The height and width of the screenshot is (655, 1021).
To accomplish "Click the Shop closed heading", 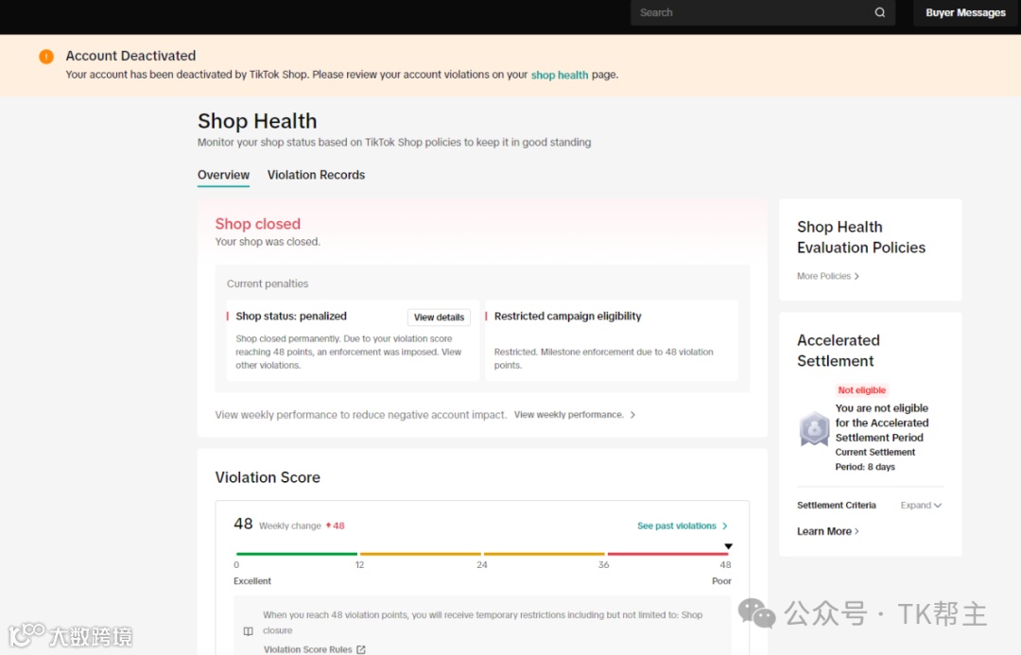I will click(258, 224).
